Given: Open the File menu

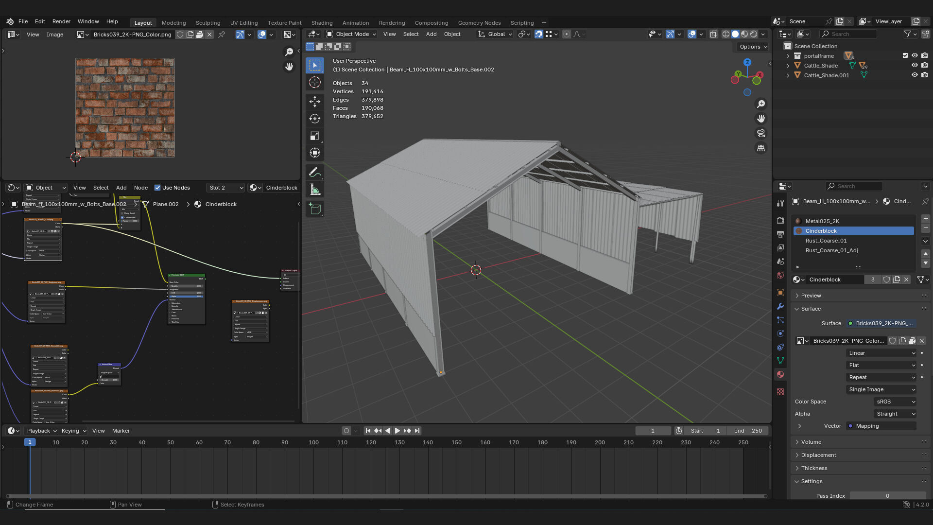Looking at the screenshot, I should (x=23, y=21).
